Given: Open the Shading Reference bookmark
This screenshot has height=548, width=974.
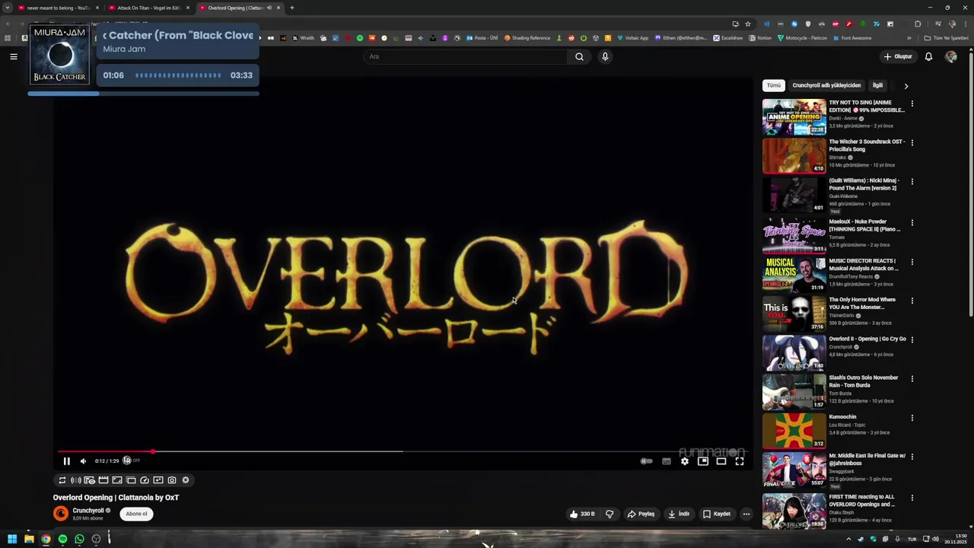Looking at the screenshot, I should point(527,38).
